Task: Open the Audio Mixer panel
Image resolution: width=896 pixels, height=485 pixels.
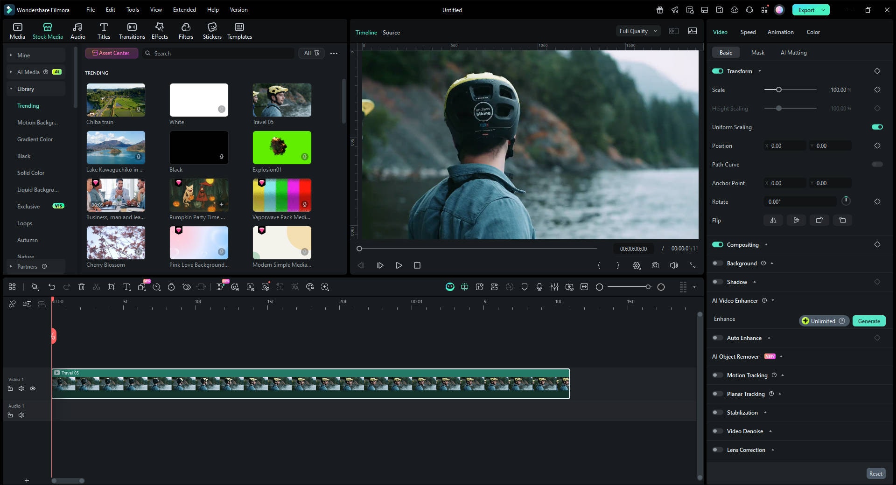Action: point(554,287)
